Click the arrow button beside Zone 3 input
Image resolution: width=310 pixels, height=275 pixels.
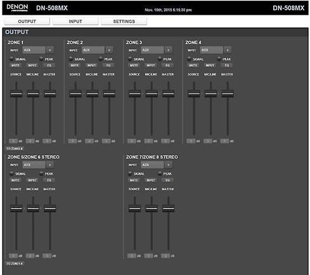(x=169, y=50)
